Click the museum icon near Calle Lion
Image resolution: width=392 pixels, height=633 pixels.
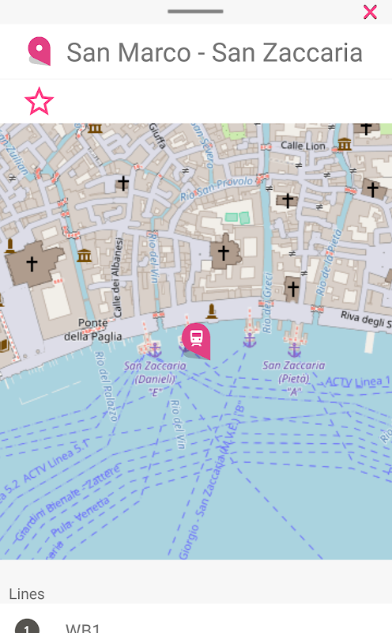click(345, 144)
